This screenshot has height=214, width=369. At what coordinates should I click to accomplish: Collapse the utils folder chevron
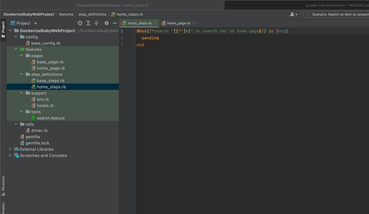[16, 124]
